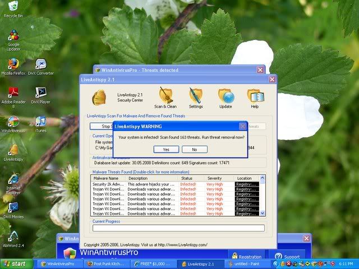Click Database last update info text
Image resolution: width=359 pixels, height=269 pixels.
click(x=162, y=163)
